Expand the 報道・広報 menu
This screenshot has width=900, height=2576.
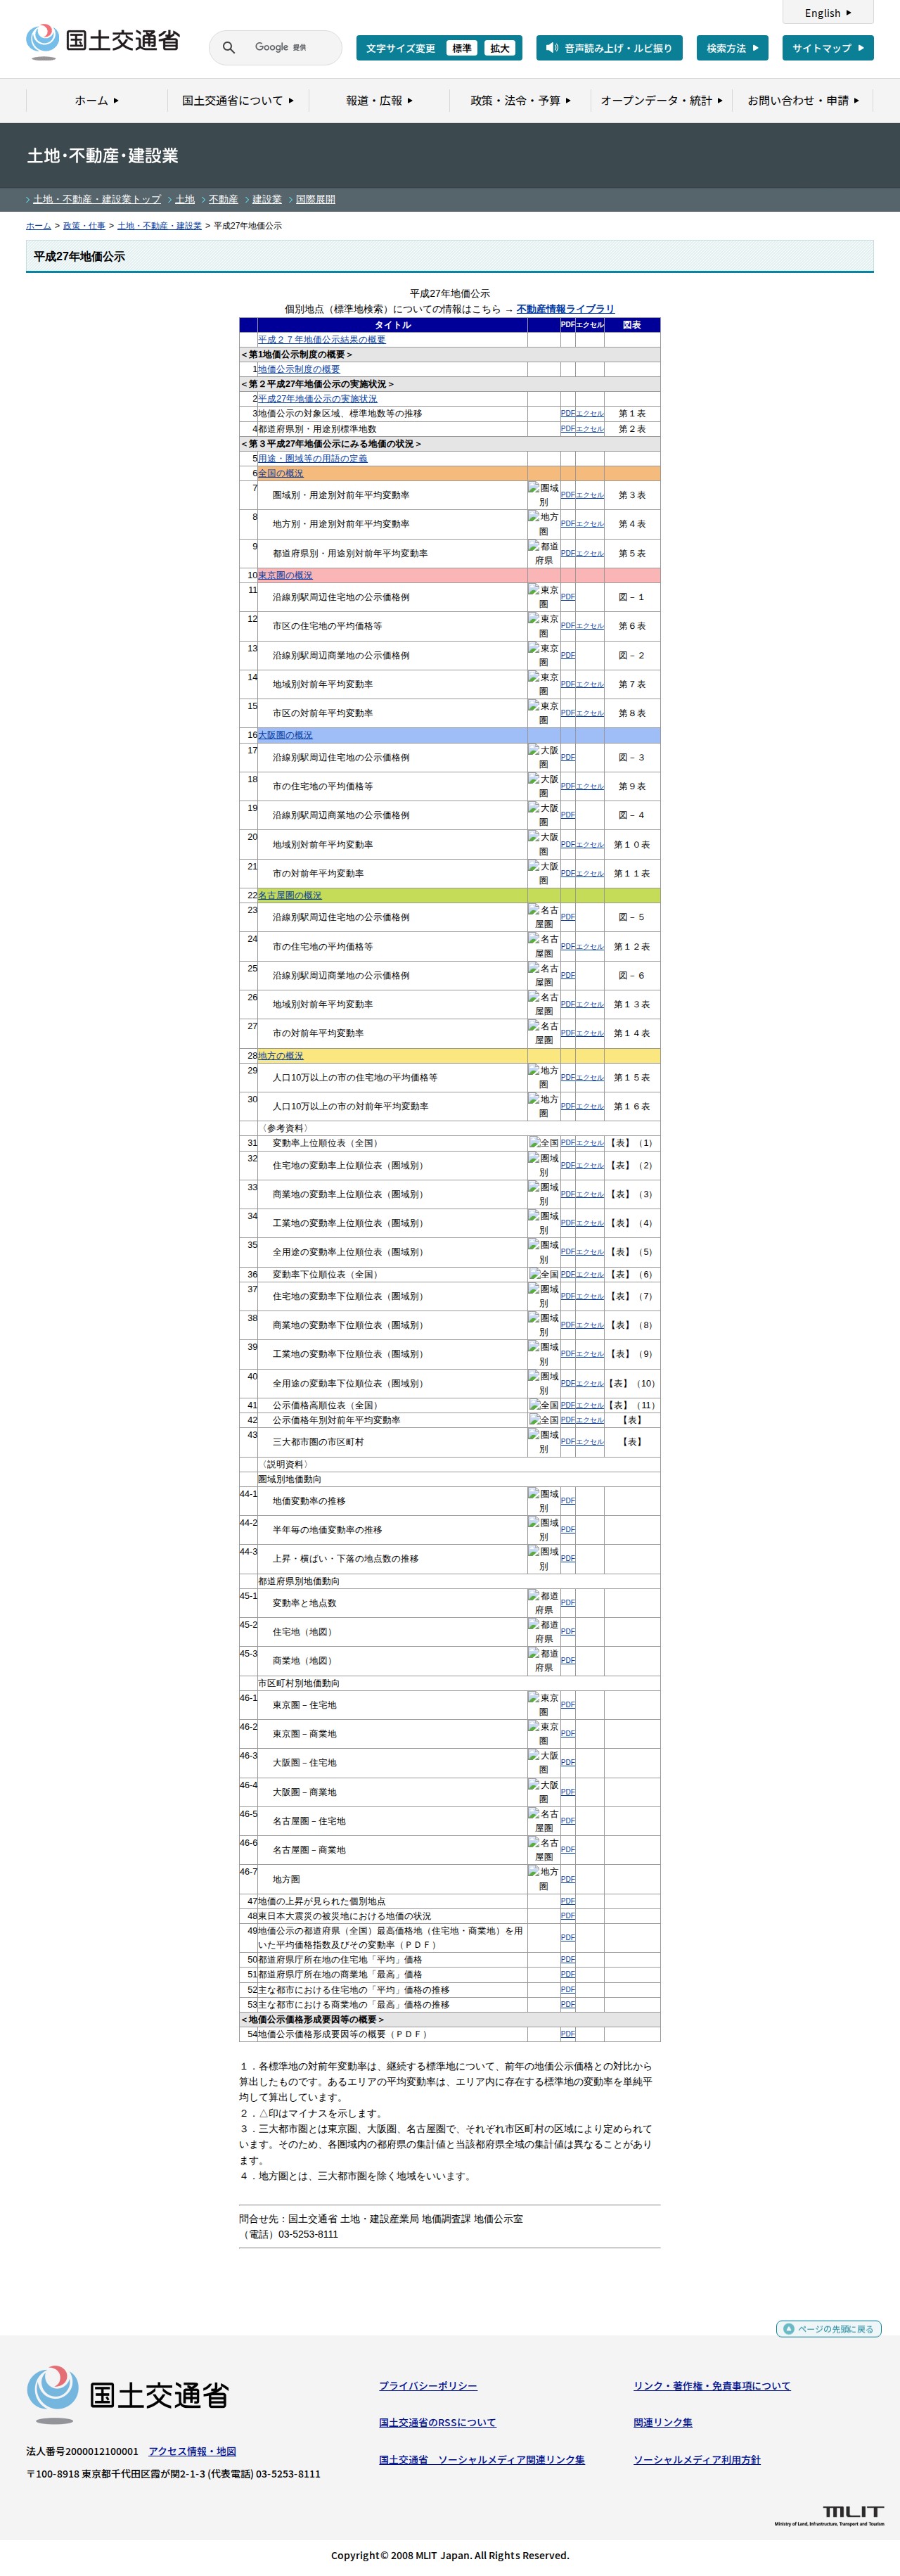pos(379,100)
